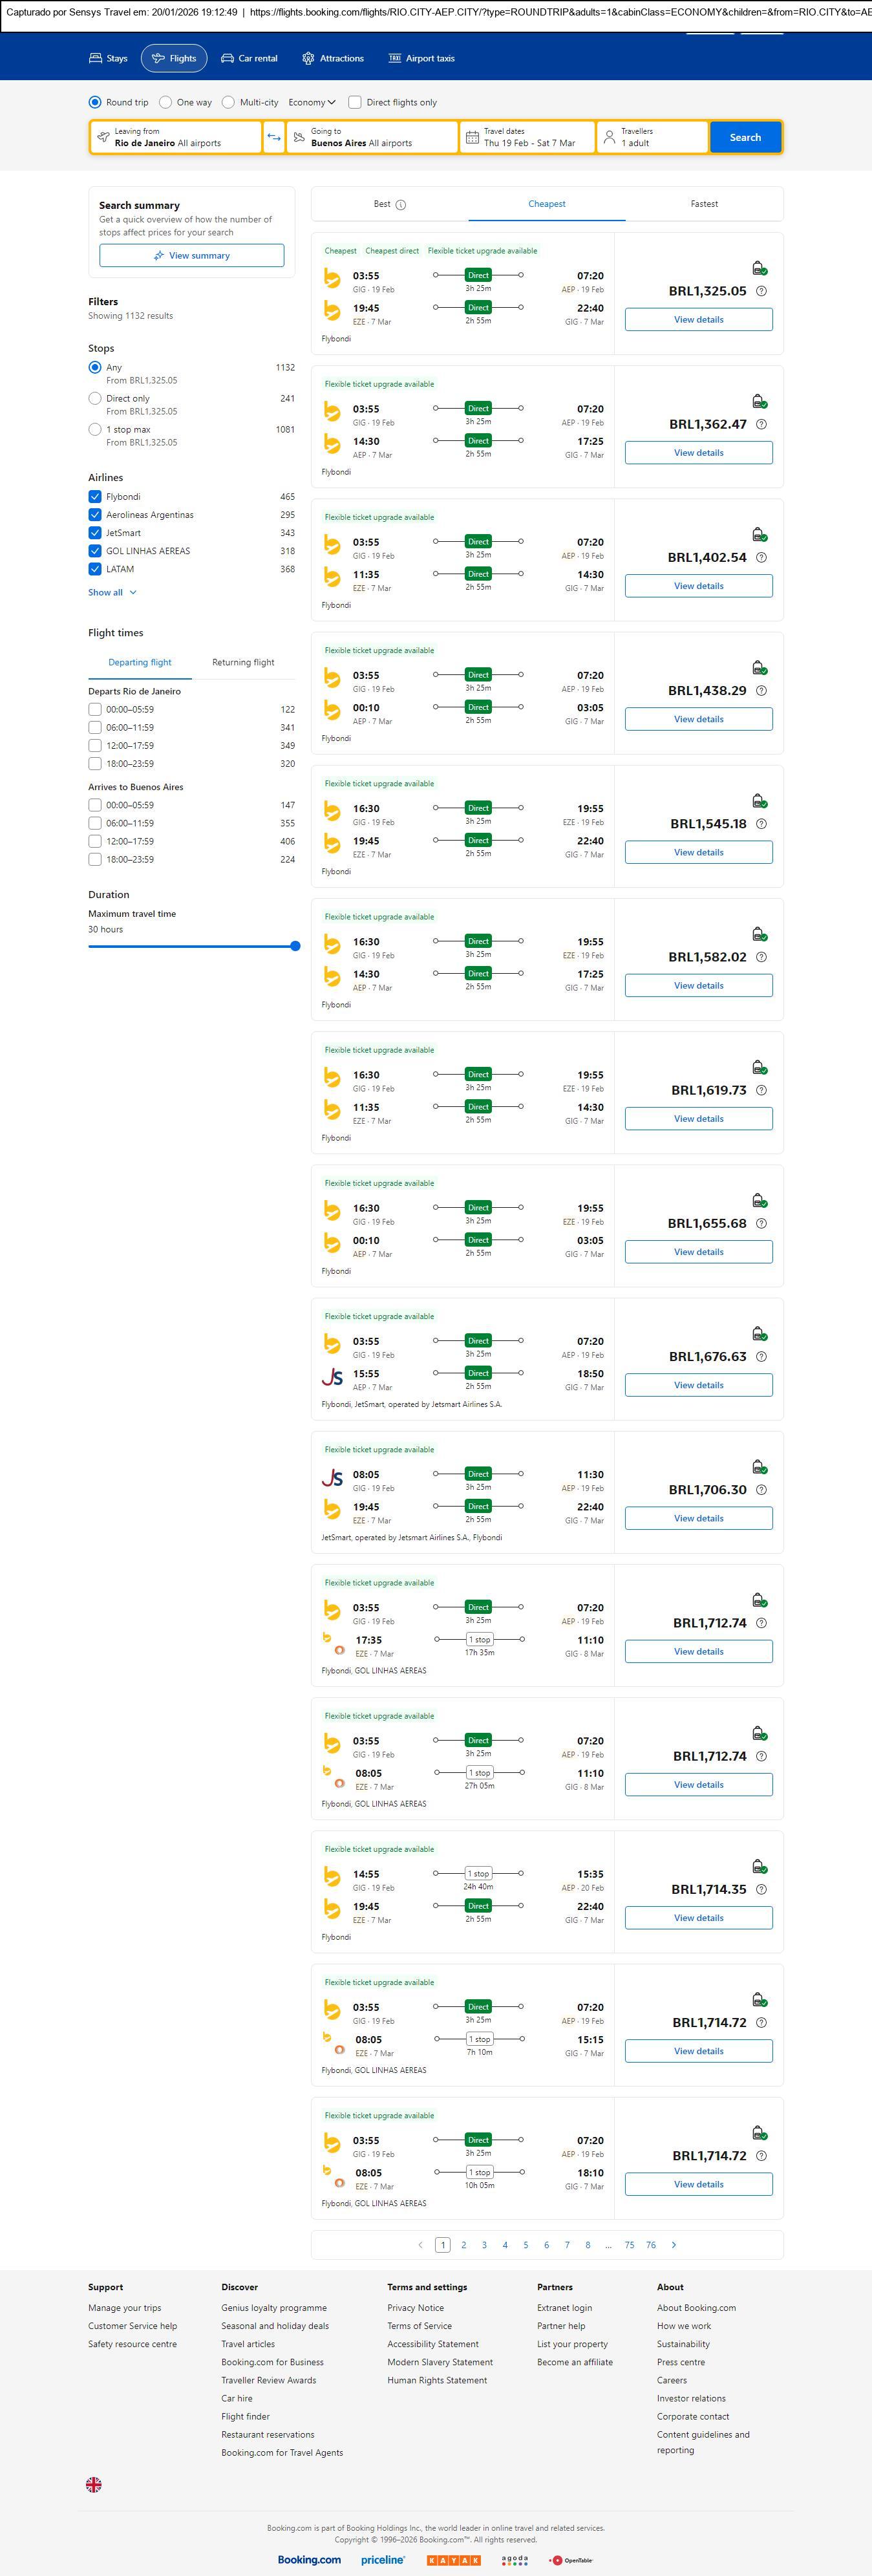The image size is (872, 2576).
Task: Go to next results page arrow
Action: pyautogui.click(x=673, y=2244)
